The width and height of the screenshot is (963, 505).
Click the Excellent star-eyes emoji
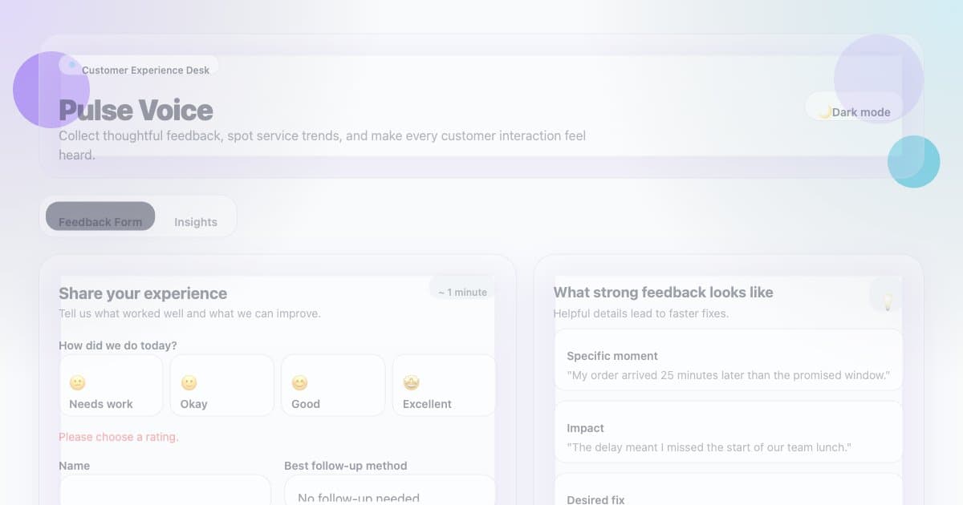[411, 383]
